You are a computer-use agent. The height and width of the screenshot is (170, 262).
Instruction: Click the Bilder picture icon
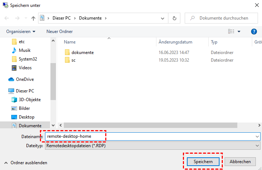tap(14, 108)
